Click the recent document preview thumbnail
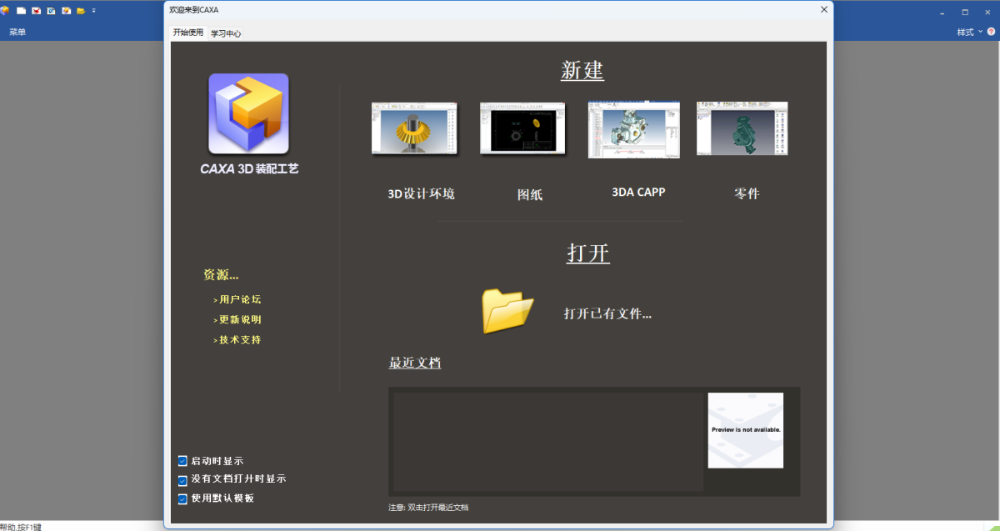The width and height of the screenshot is (1000, 531). coord(745,430)
